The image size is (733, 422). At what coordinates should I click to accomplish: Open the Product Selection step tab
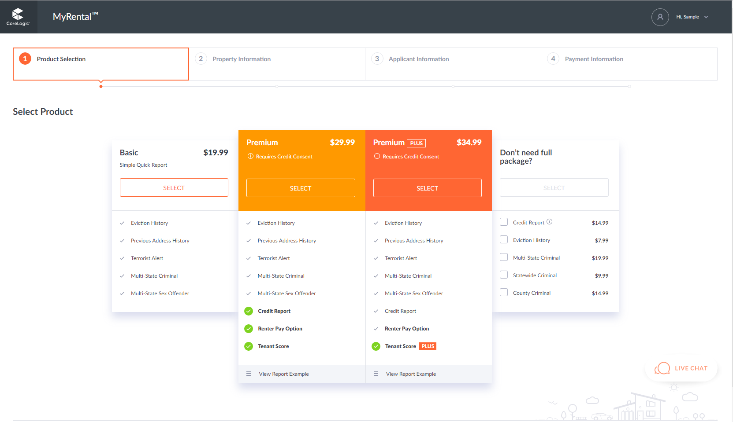point(101,64)
